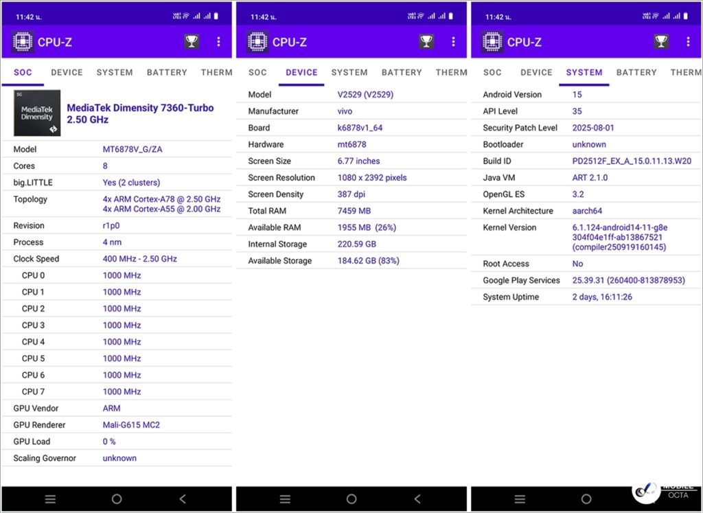Viewport: 703px width, 513px height.
Task: Go to the SOC tab on the right screen
Action: point(492,72)
